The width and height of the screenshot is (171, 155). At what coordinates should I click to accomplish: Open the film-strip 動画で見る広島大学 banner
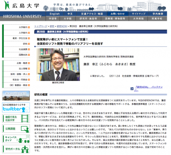click(x=16, y=118)
